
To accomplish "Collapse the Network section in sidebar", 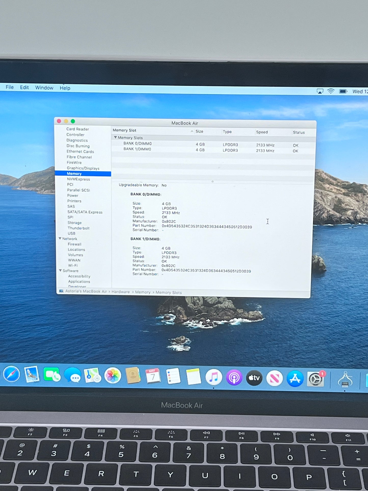I will pyautogui.click(x=60, y=238).
